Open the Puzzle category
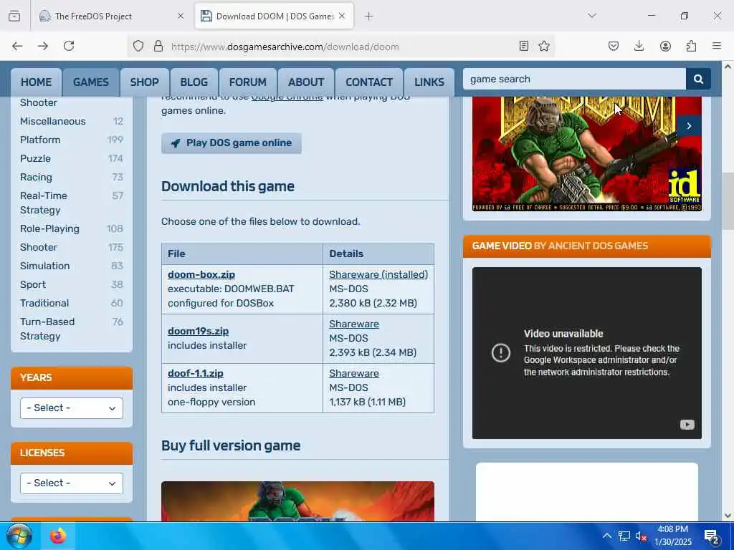The height and width of the screenshot is (550, 734). click(x=35, y=158)
